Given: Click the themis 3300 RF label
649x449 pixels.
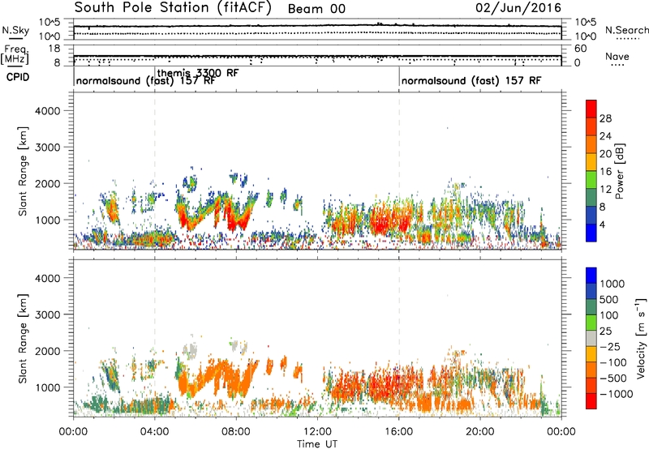Looking at the screenshot, I should point(198,73).
